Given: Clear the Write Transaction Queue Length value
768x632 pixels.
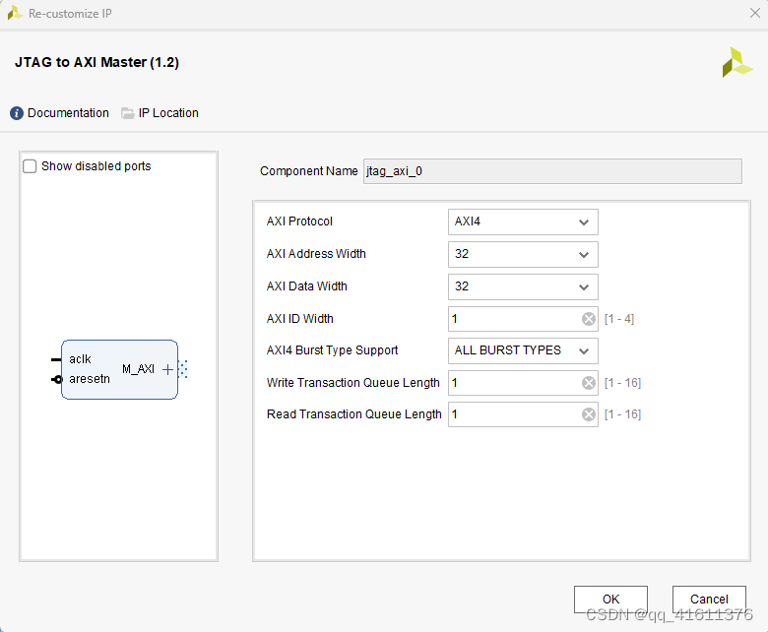Looking at the screenshot, I should coord(588,383).
